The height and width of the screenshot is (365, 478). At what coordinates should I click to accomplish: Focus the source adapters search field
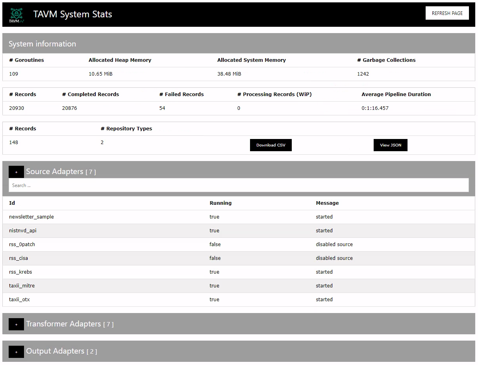239,185
